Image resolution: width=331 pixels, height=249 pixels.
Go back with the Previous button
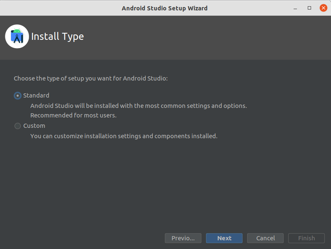click(x=183, y=238)
